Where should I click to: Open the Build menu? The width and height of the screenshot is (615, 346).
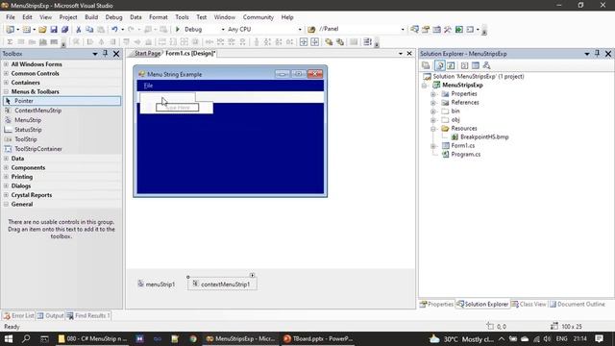click(91, 17)
